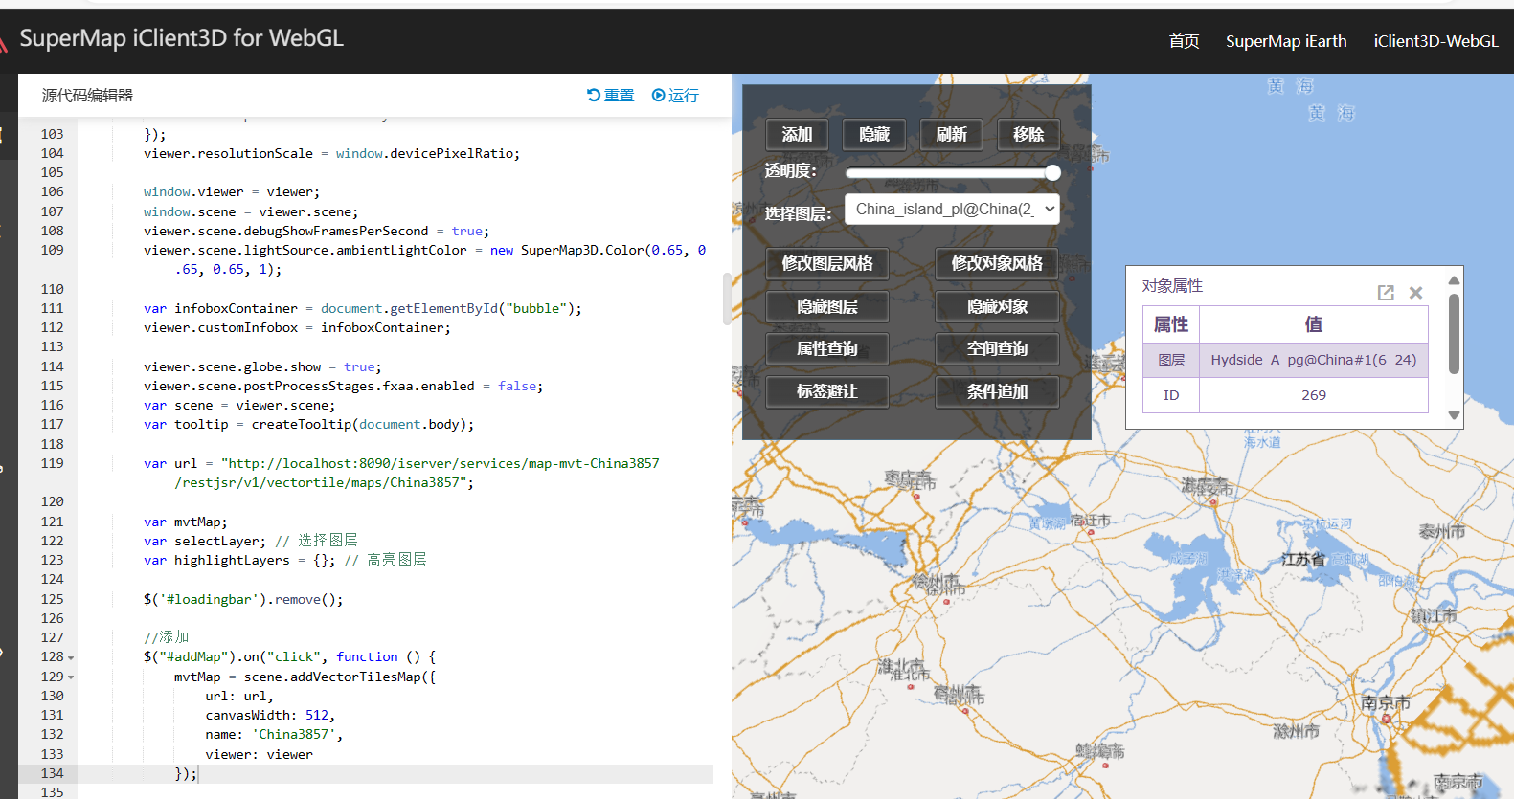Click 透明度 label in control panel
Screen dimensions: 1514x799
790,171
